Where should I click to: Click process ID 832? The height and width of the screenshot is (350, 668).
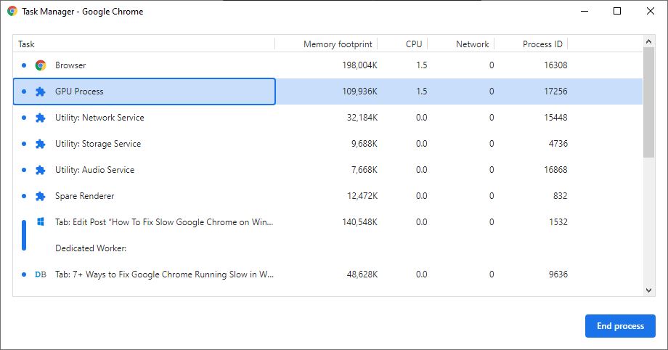click(561, 196)
